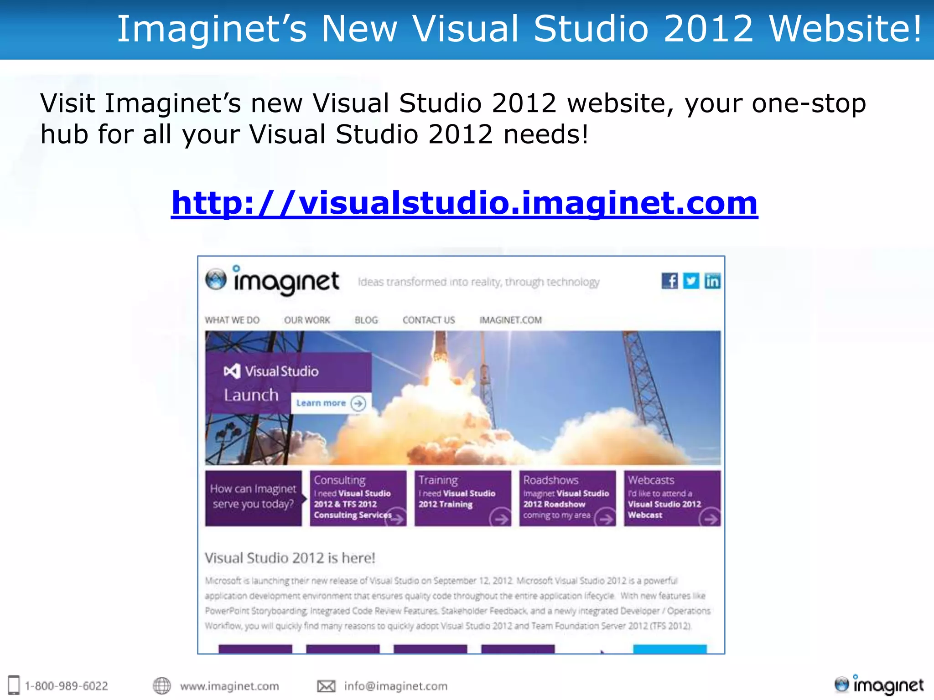The width and height of the screenshot is (934, 700).
Task: Click the arrow icon on Roadshows tile
Action: coord(606,518)
